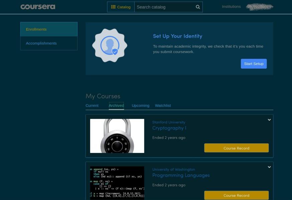Screen dimensions: 292x200
Task: Select the Archived tab
Action: pyautogui.click(x=116, y=105)
